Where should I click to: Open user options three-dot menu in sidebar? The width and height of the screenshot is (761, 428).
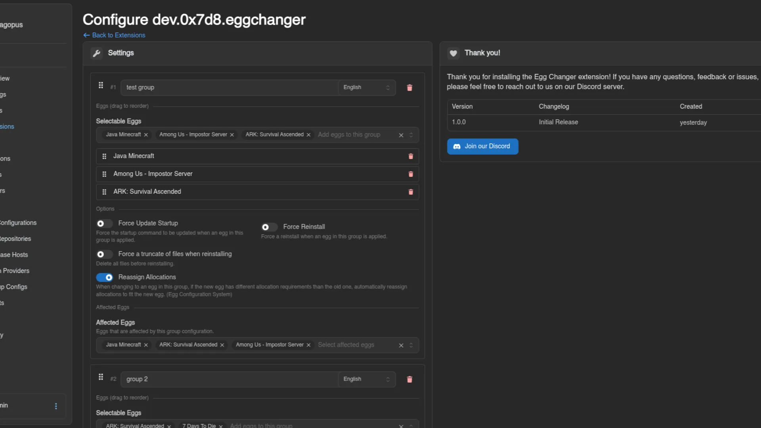(56, 406)
